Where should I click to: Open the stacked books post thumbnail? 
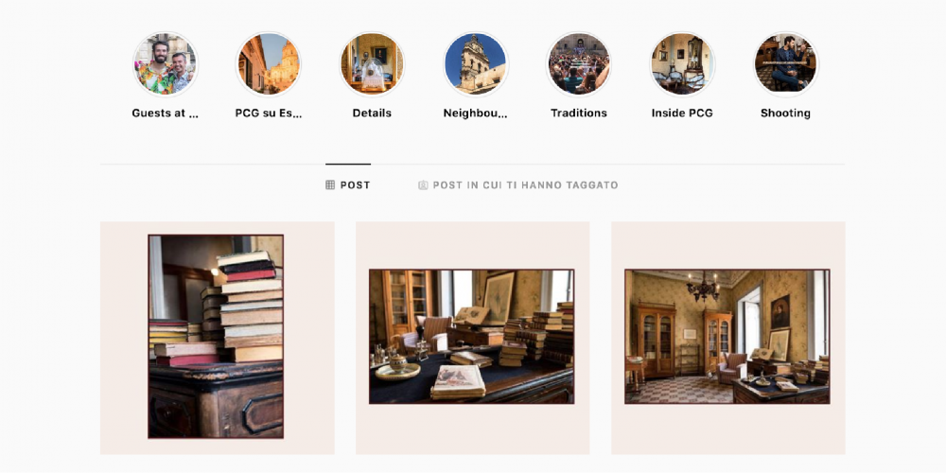[218, 338]
